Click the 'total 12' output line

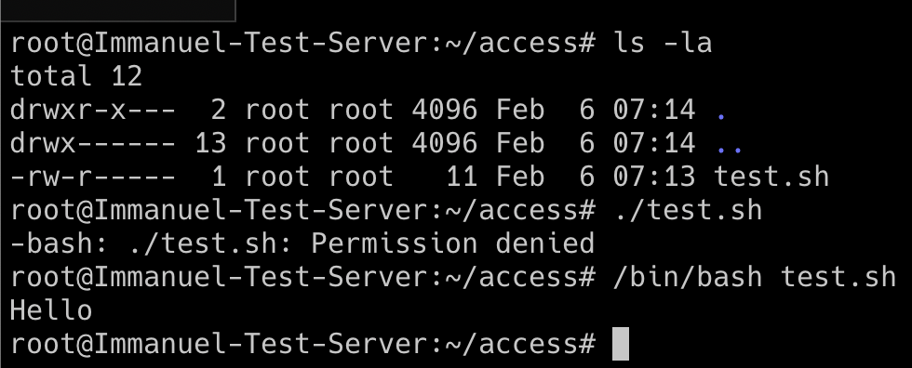(x=76, y=76)
